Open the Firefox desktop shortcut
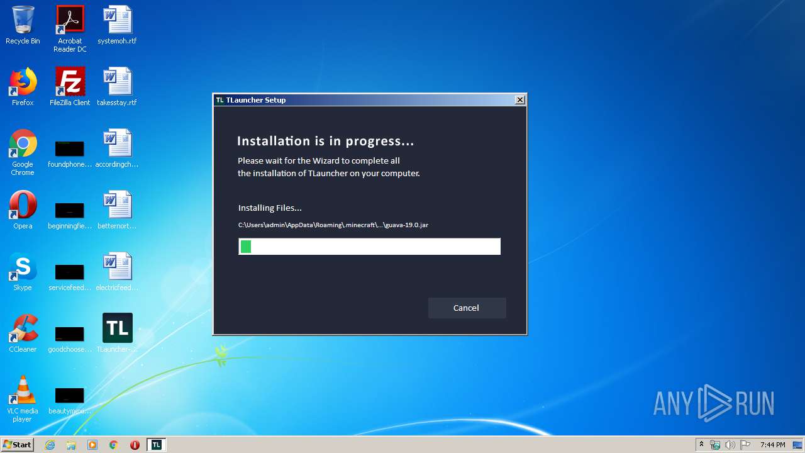The width and height of the screenshot is (805, 453). coord(23,87)
